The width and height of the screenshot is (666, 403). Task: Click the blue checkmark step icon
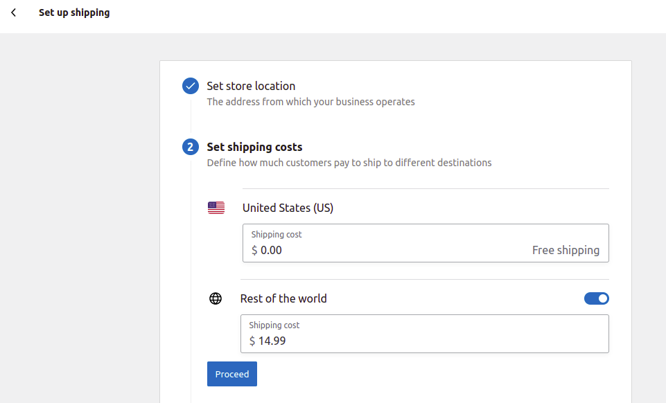[x=191, y=86]
